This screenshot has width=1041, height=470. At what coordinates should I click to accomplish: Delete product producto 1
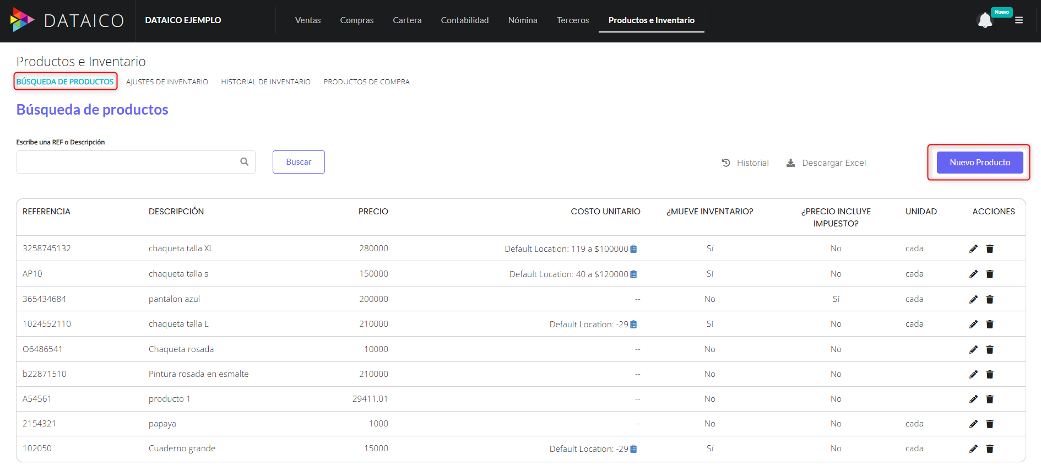[990, 399]
